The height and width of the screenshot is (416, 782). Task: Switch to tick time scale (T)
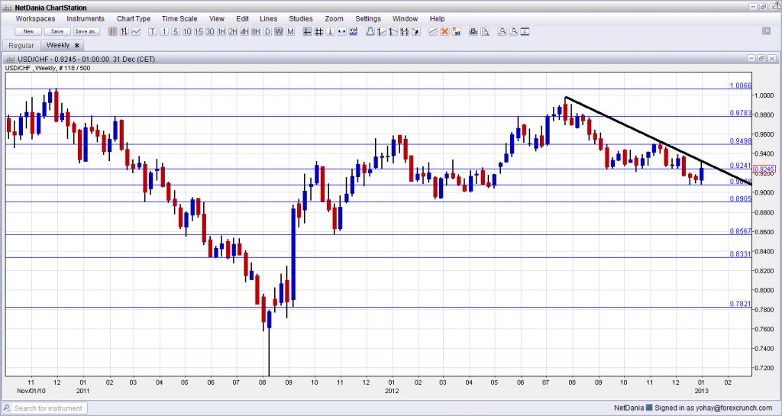(x=153, y=31)
